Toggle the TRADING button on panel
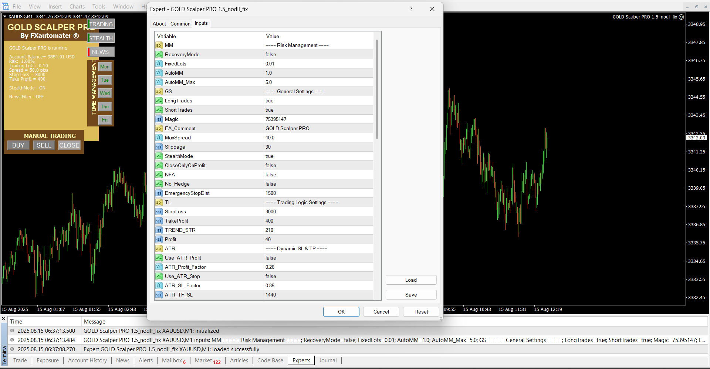The height and width of the screenshot is (369, 710). pyautogui.click(x=101, y=24)
